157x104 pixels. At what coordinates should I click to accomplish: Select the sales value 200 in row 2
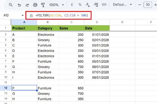[x=71, y=34]
